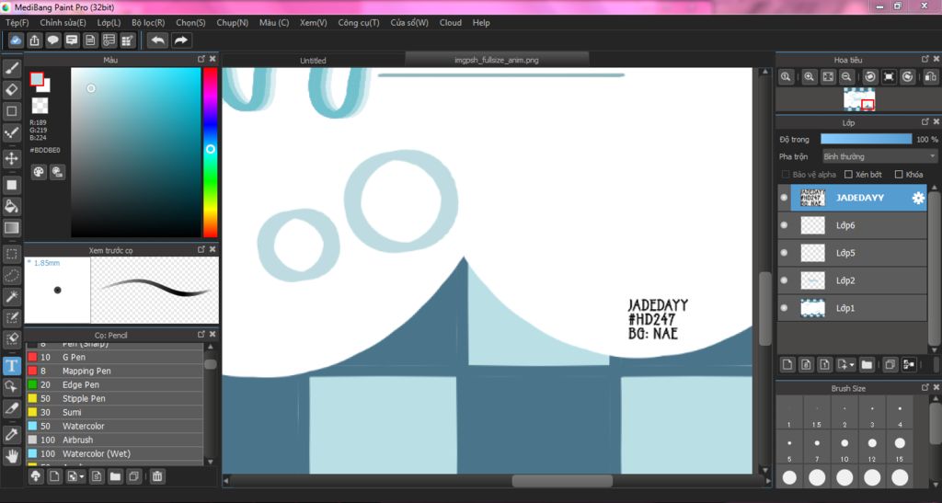This screenshot has height=503, width=942.
Task: Hide the Lớp5 layer
Action: pyautogui.click(x=784, y=253)
